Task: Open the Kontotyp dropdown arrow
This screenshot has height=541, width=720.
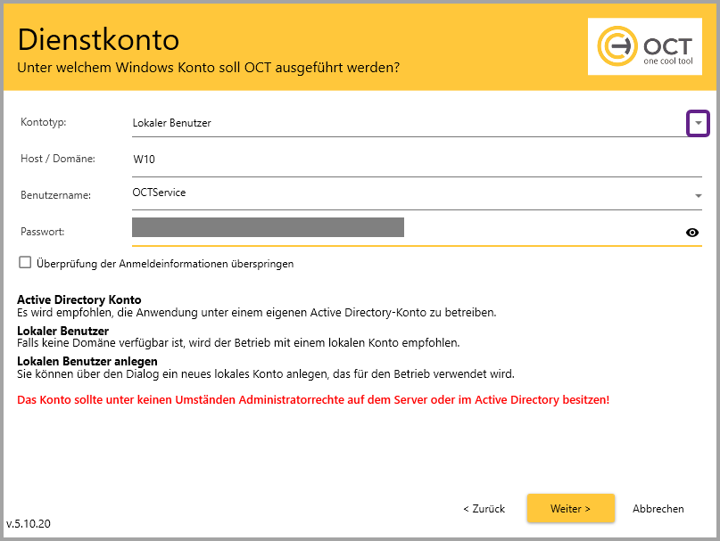Action: pos(698,123)
